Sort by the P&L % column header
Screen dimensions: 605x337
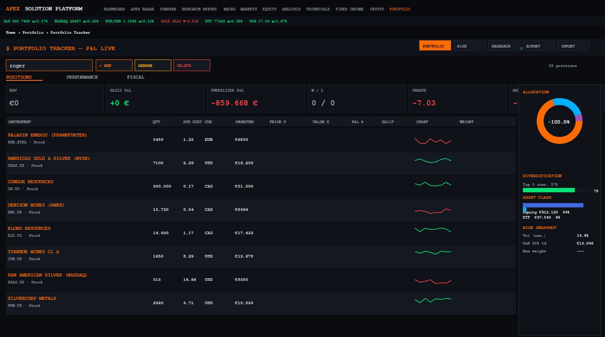pos(357,122)
